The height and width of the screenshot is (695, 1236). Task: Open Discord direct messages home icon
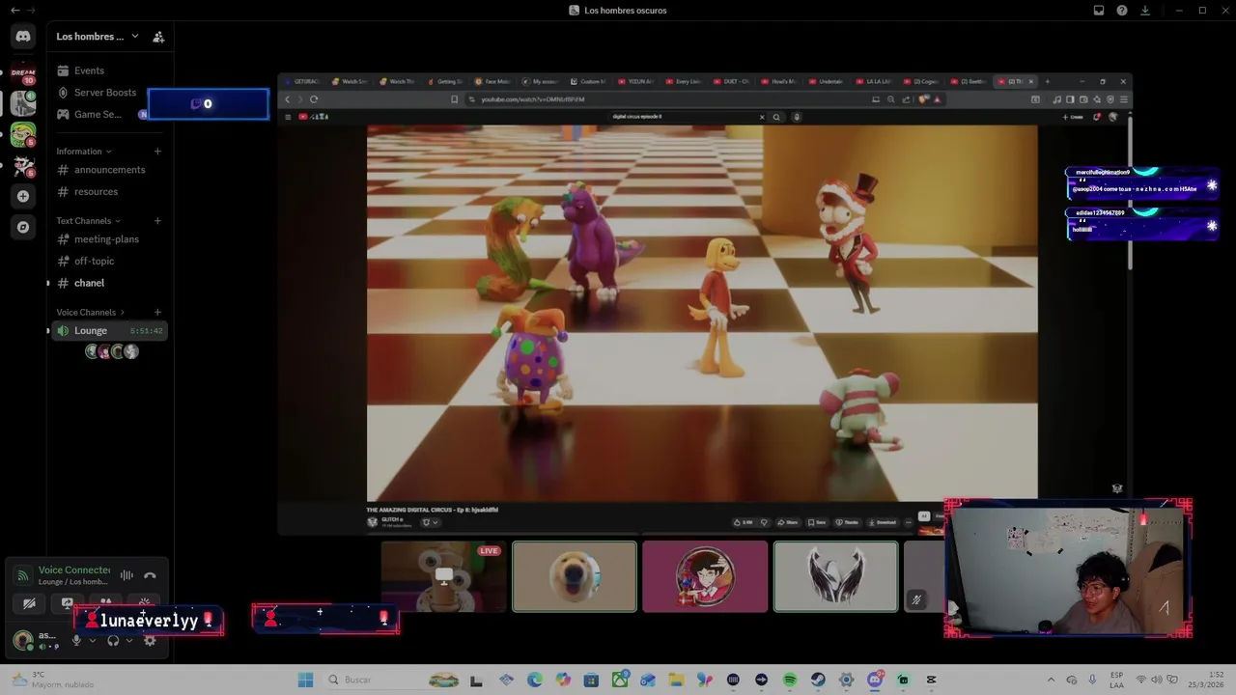(23, 37)
